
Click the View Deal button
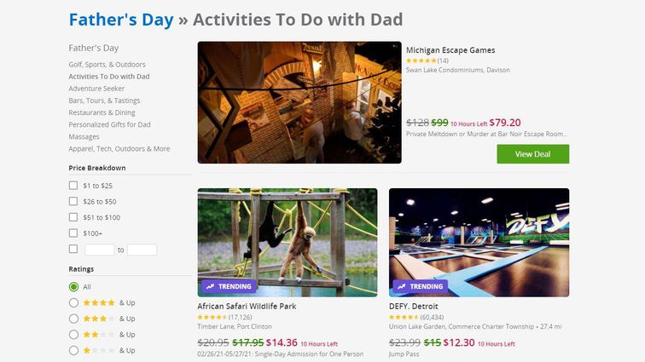pyautogui.click(x=532, y=154)
